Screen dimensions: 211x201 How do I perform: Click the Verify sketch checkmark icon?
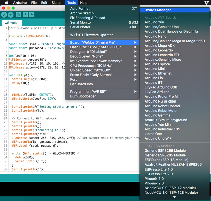tap(4, 15)
